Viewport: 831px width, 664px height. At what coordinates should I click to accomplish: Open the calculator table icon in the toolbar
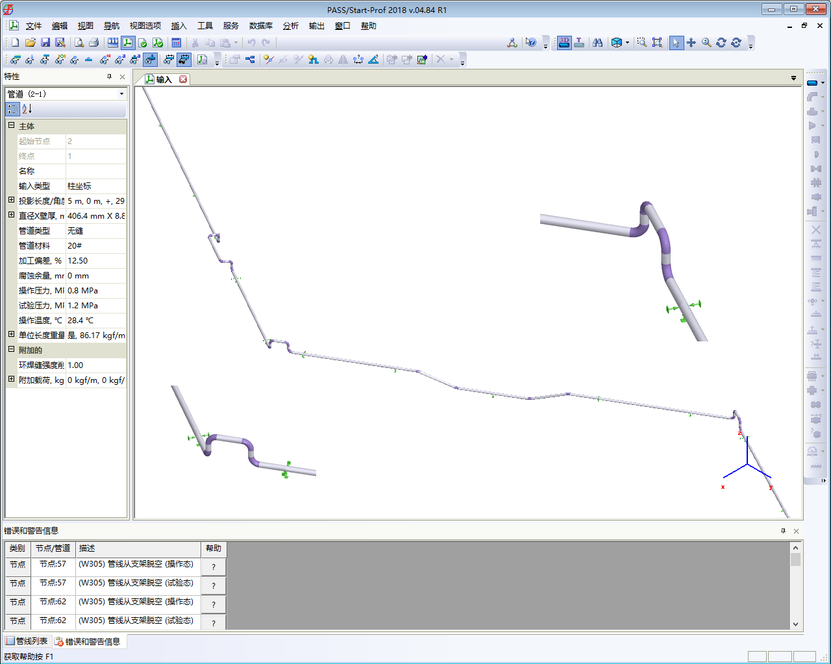tap(176, 42)
